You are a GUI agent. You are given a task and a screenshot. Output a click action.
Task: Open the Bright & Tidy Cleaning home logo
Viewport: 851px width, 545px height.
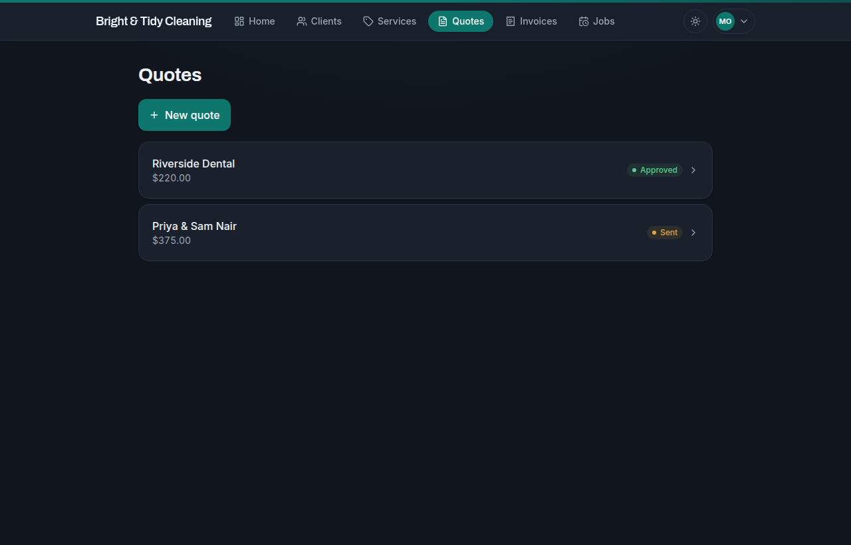[x=154, y=21]
